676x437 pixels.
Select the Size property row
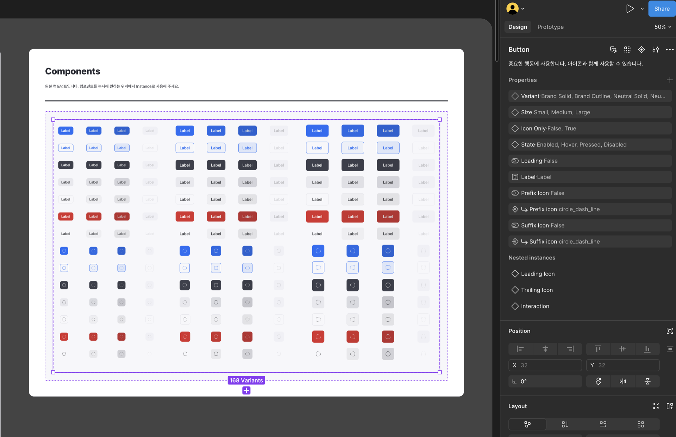coord(590,112)
